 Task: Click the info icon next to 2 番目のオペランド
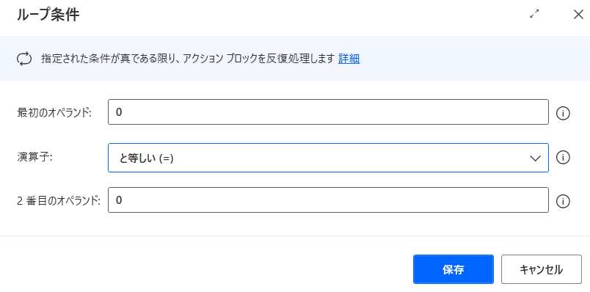[563, 201]
